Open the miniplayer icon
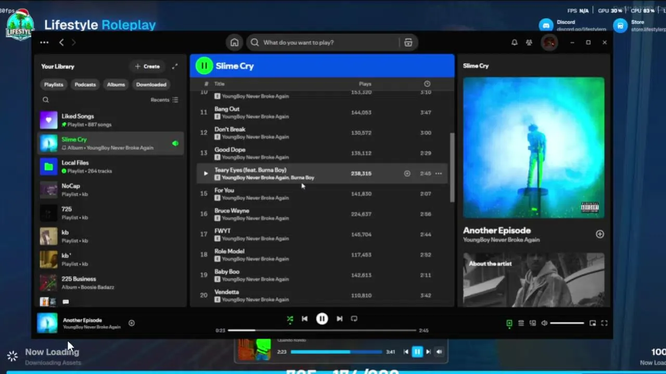 593,323
